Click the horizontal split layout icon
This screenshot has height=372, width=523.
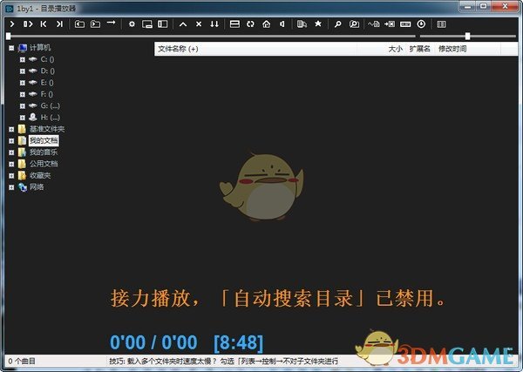234,24
